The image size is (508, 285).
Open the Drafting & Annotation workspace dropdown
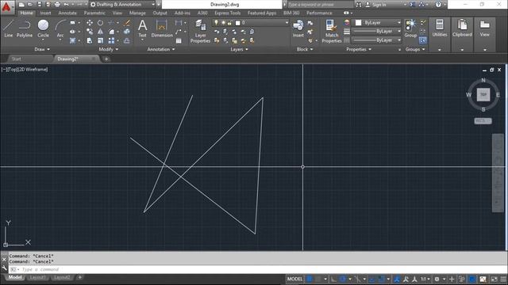122,5
